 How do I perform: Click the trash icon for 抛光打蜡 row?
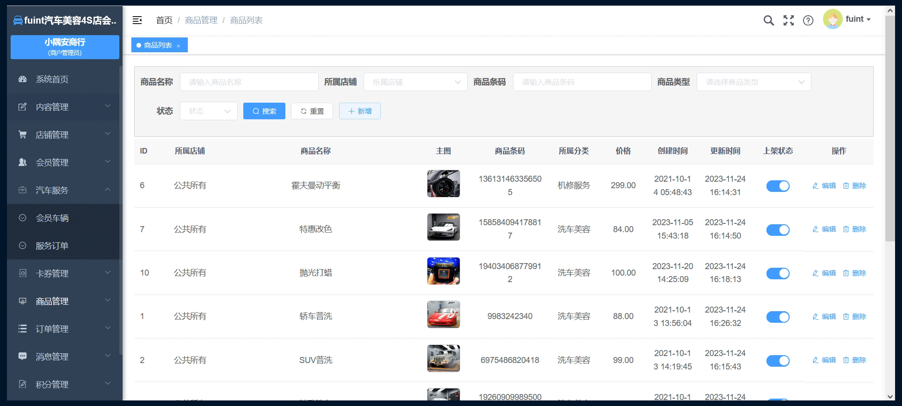pos(846,273)
